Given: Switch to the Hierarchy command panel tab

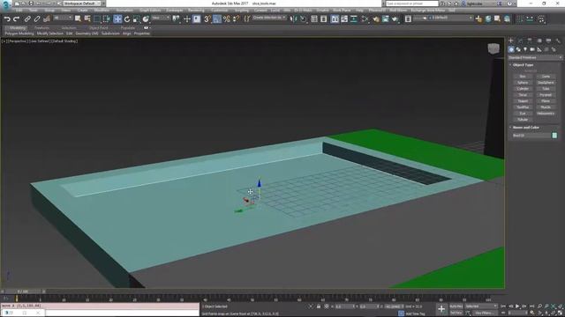Looking at the screenshot, I should point(530,41).
